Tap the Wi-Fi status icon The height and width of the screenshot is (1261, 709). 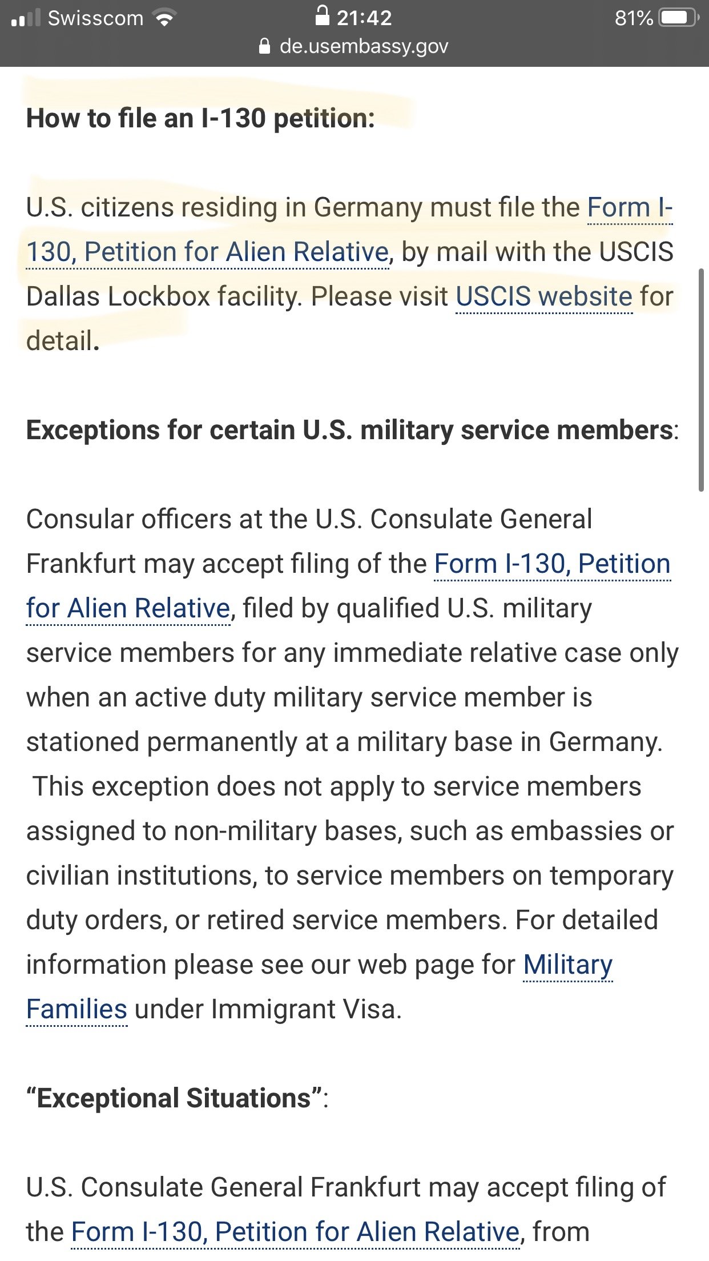click(x=165, y=19)
